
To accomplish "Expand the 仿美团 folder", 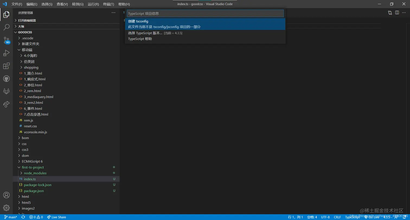I will pos(67,62).
